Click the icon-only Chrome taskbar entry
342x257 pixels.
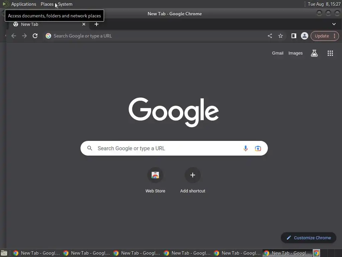pos(316,253)
